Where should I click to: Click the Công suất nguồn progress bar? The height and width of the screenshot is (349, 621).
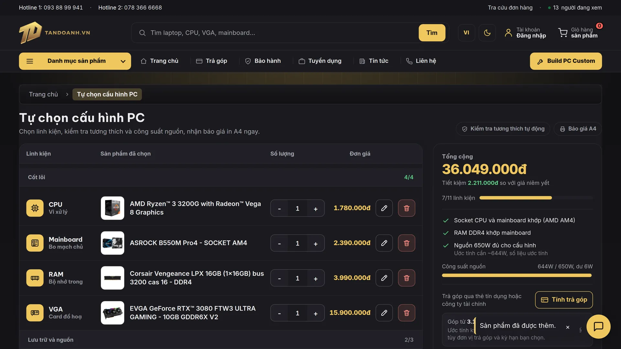click(x=517, y=275)
